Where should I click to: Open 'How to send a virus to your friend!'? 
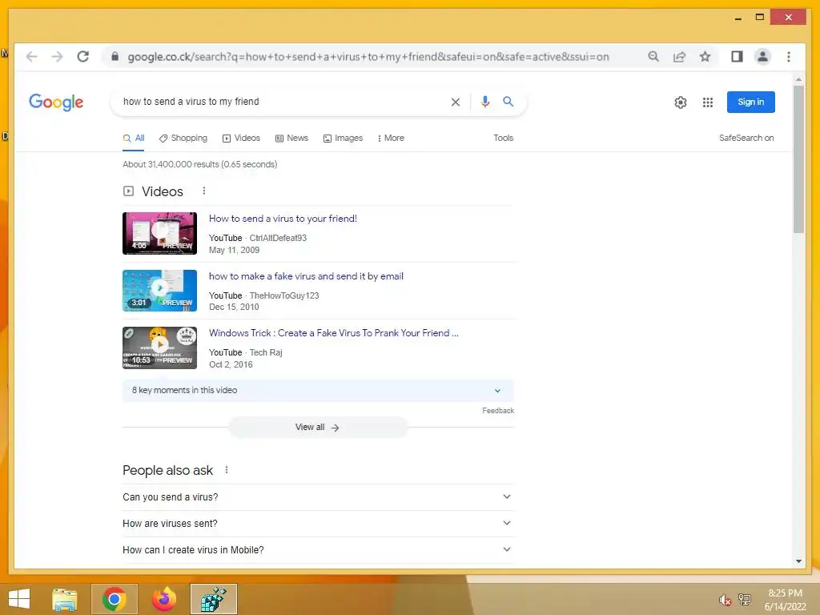(x=283, y=219)
